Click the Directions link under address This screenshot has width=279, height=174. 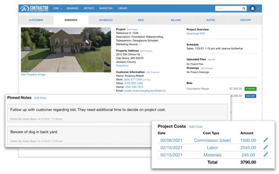pos(122,66)
